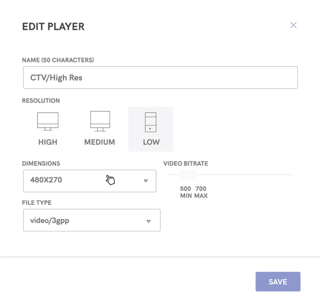Click the 700 MAX bitrate value
The image size is (322, 306).
pos(201,192)
